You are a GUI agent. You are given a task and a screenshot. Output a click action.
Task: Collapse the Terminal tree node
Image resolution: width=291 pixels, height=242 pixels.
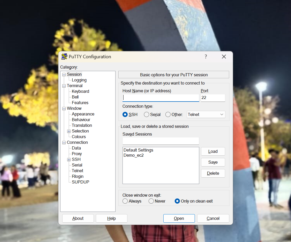(64, 86)
